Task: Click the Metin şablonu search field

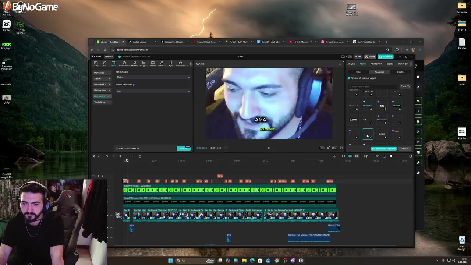Action: (373, 86)
